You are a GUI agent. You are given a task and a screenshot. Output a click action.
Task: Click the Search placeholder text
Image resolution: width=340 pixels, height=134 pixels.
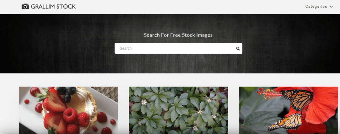pyautogui.click(x=126, y=48)
